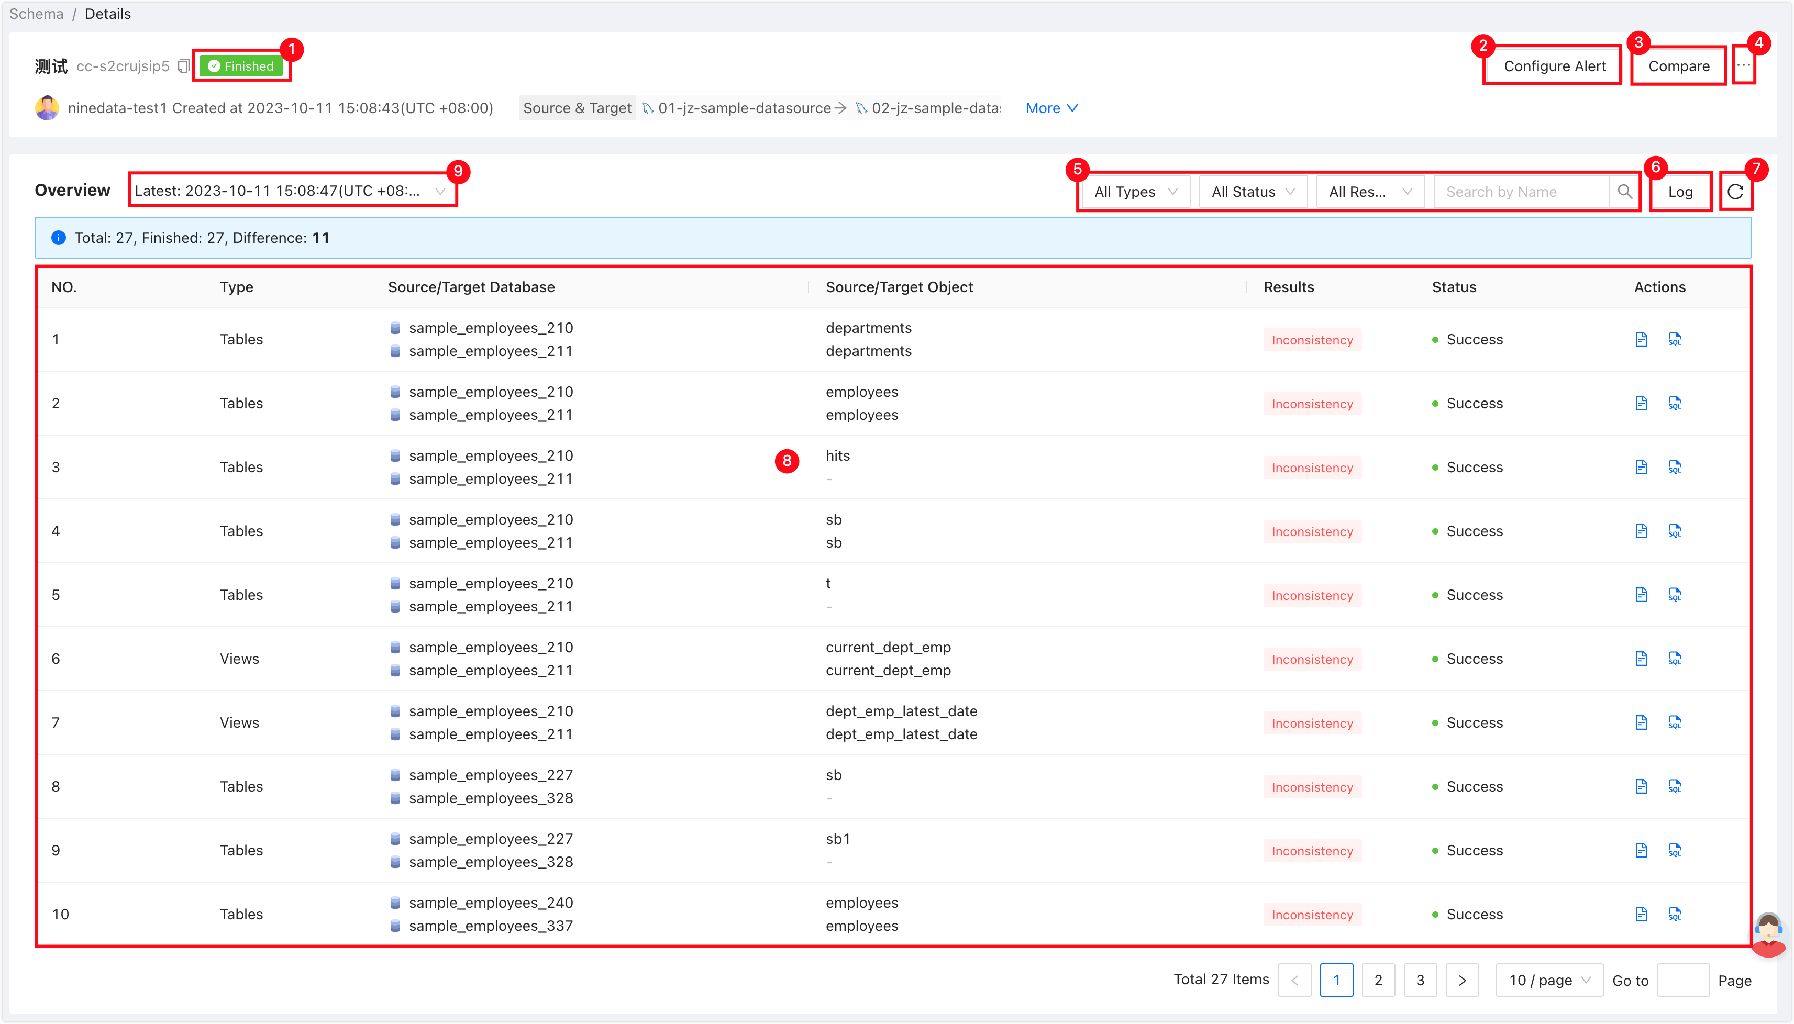Click the Configure Alert button
Viewport: 1794px width, 1024px height.
point(1554,65)
